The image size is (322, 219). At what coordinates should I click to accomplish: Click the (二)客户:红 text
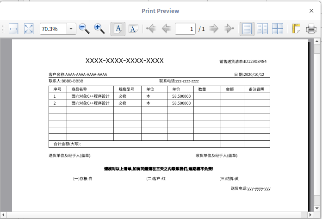[x=156, y=179]
